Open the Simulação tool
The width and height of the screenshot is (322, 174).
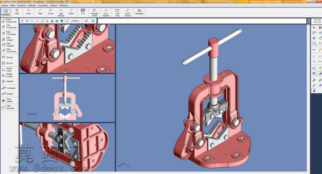point(139,12)
